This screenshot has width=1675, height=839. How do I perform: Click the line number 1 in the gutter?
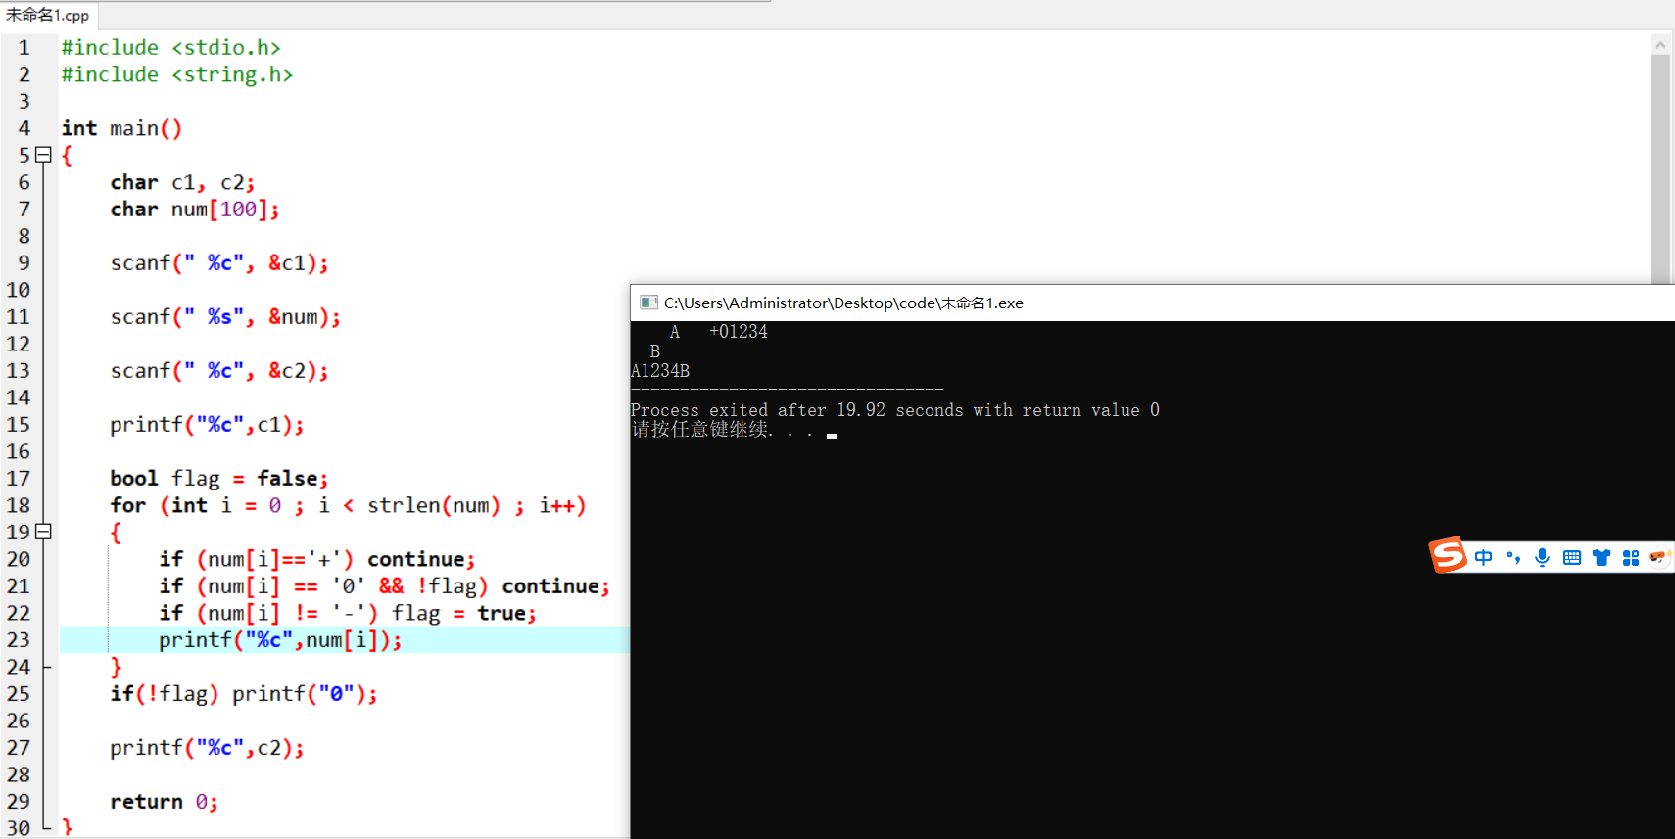pyautogui.click(x=24, y=48)
